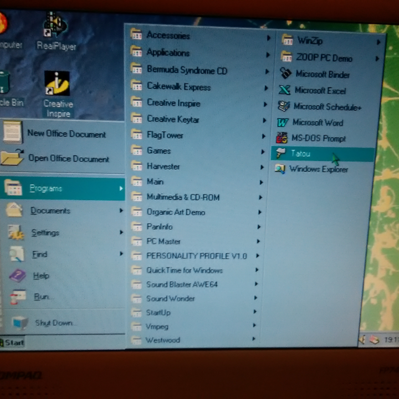The width and height of the screenshot is (399, 399).
Task: Click the WinZip folder icon
Action: (x=288, y=39)
